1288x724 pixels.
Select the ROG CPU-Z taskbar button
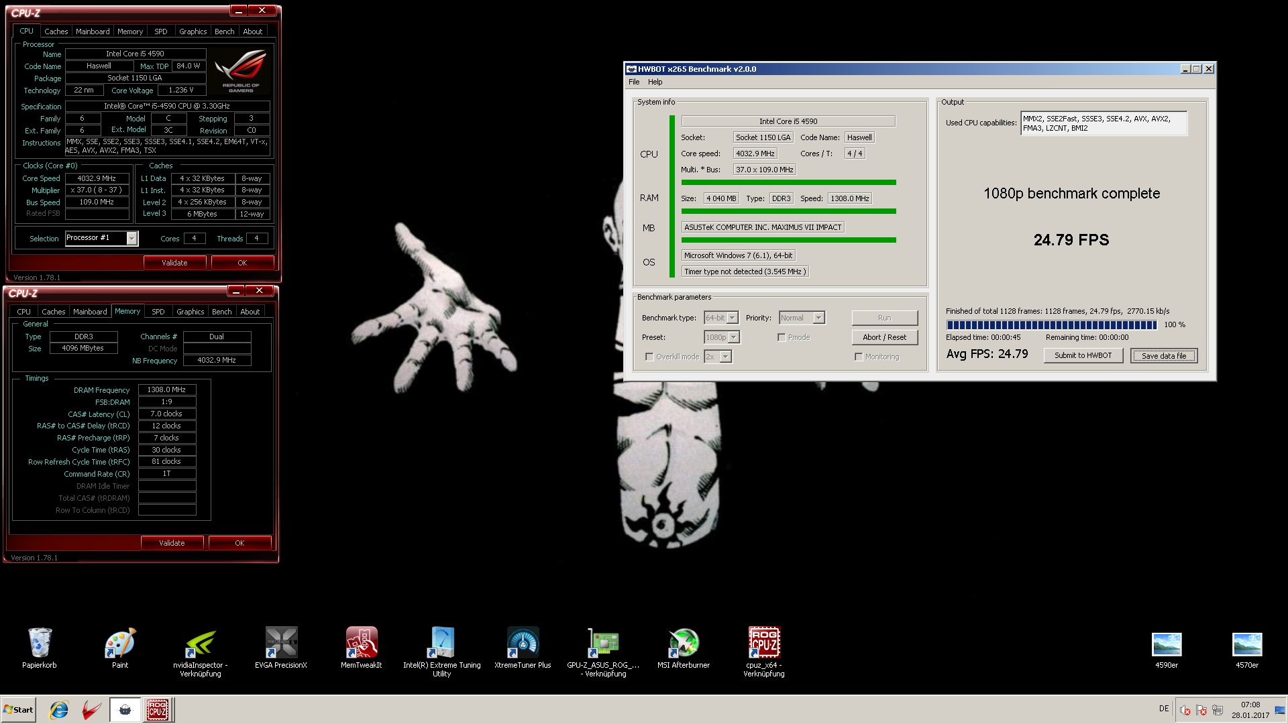[158, 710]
